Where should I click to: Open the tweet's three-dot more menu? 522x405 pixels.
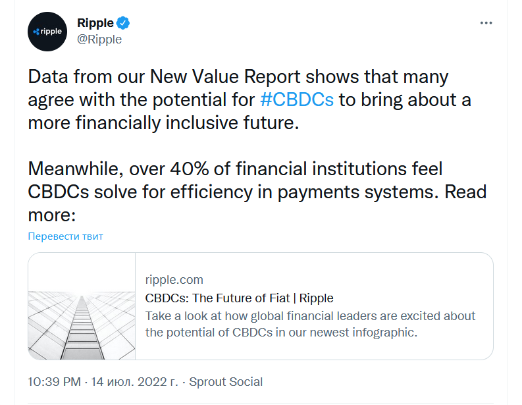(486, 23)
